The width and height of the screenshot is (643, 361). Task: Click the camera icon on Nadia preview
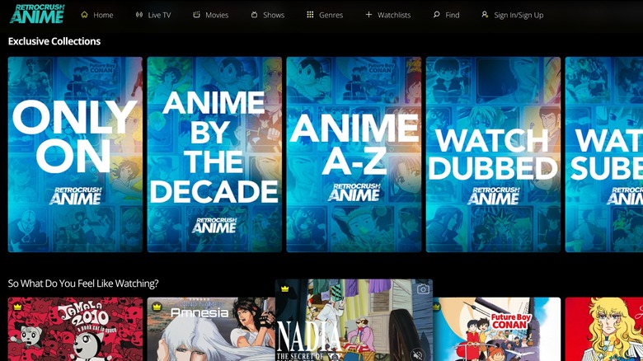click(423, 289)
